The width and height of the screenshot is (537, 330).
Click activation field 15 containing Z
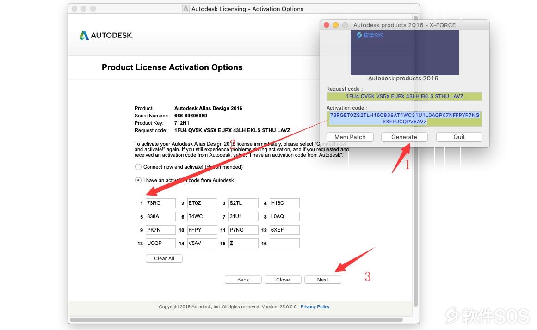(243, 243)
